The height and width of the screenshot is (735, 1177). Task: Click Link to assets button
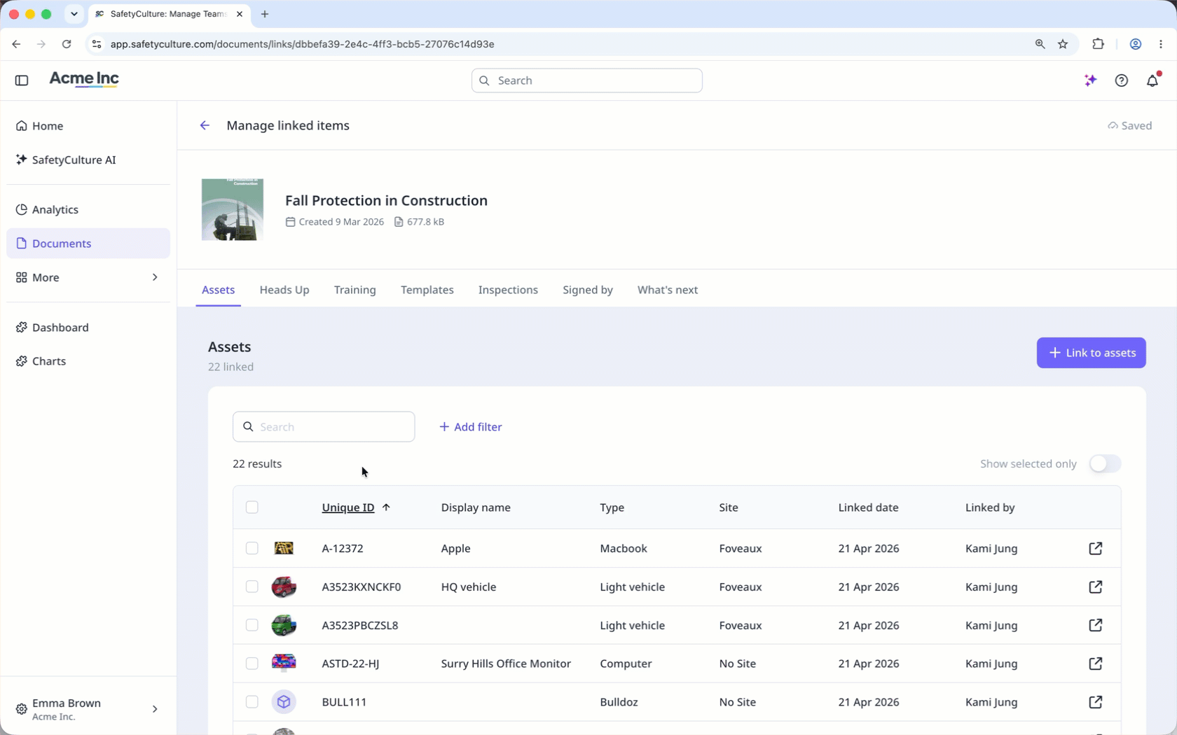[x=1092, y=353]
